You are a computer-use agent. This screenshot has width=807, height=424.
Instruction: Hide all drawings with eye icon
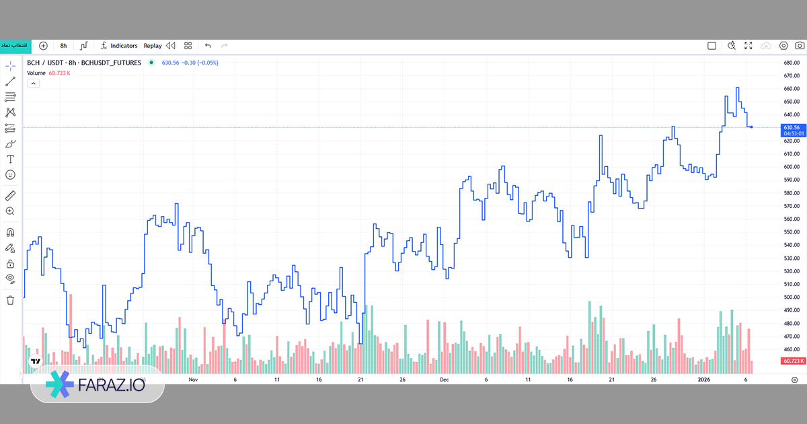coord(10,279)
